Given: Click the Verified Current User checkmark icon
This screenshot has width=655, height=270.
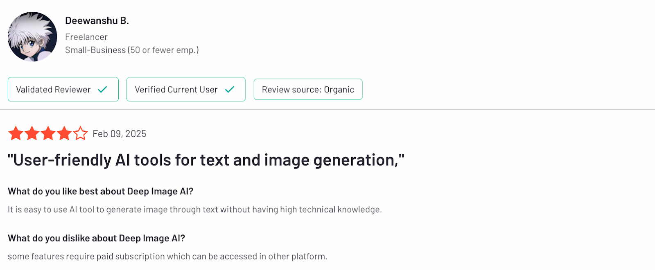Looking at the screenshot, I should click(x=230, y=89).
